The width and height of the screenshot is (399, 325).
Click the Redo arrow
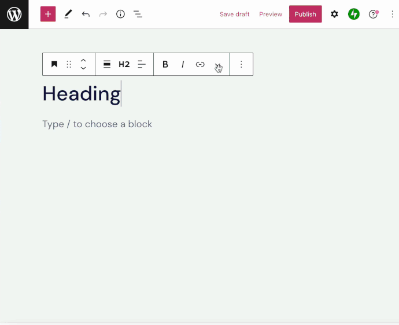(x=103, y=14)
